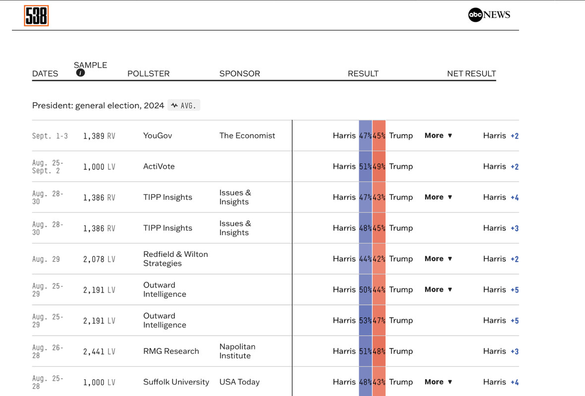Click Harris 44% bar in Redfield row
The height and width of the screenshot is (396, 585).
365,259
